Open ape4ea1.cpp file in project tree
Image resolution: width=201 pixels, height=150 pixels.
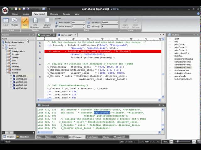21,85
